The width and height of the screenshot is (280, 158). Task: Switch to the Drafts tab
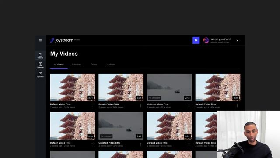[x=94, y=65]
